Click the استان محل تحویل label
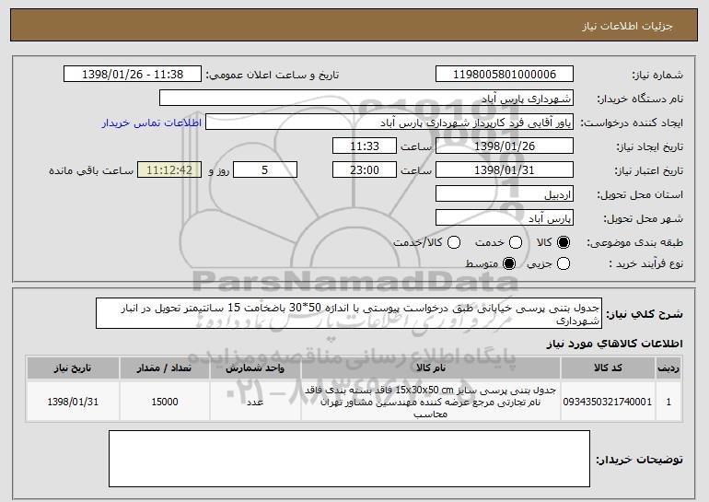The image size is (709, 502). pyautogui.click(x=640, y=195)
